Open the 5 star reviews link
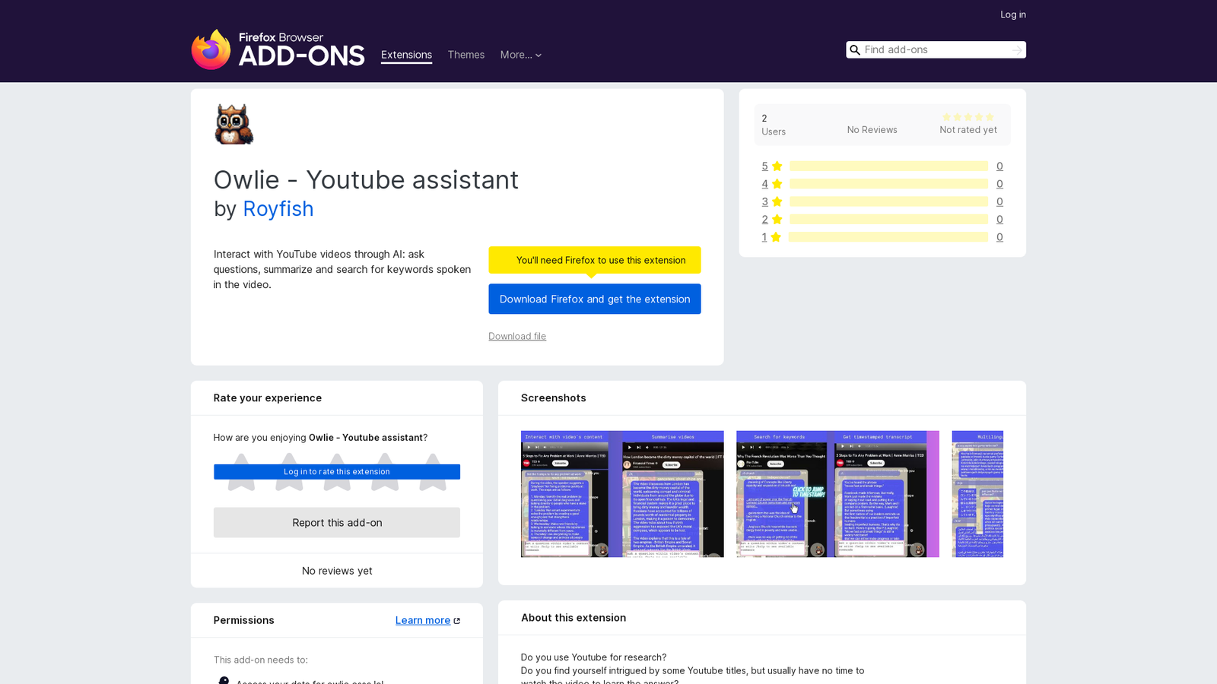This screenshot has height=684, width=1217. (772, 166)
